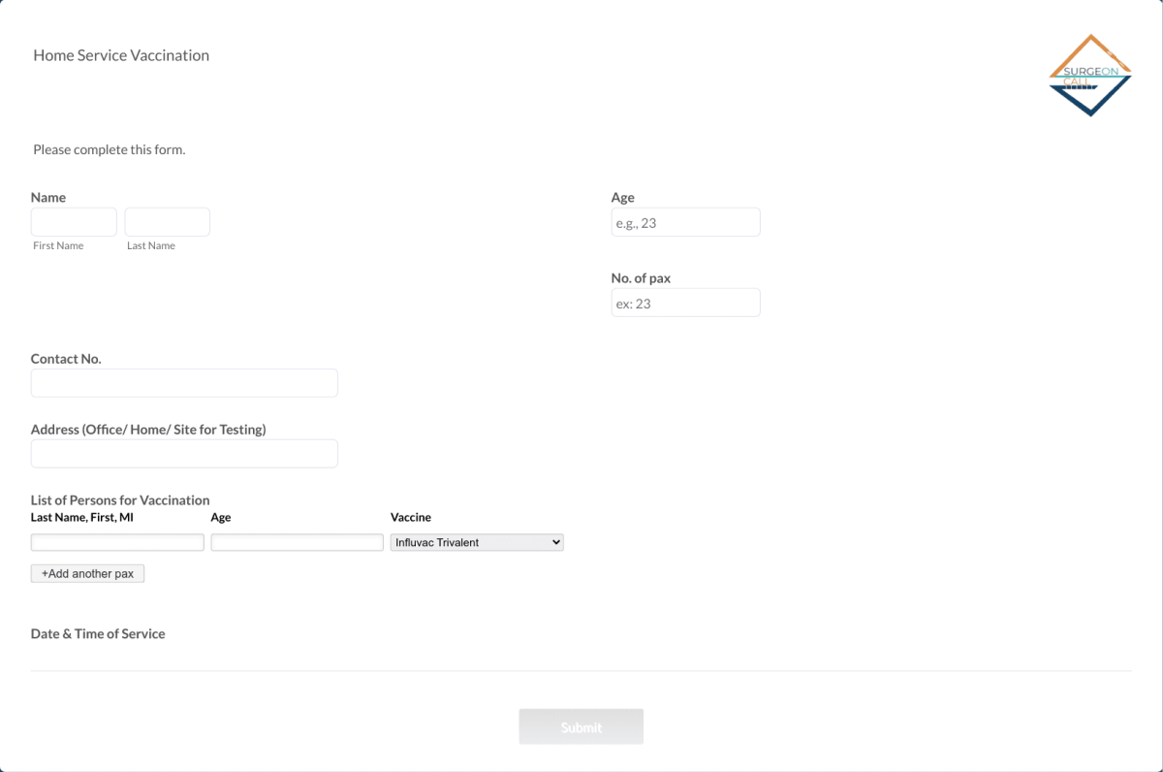Click the List of Persons for Vaccination heading

tap(120, 499)
